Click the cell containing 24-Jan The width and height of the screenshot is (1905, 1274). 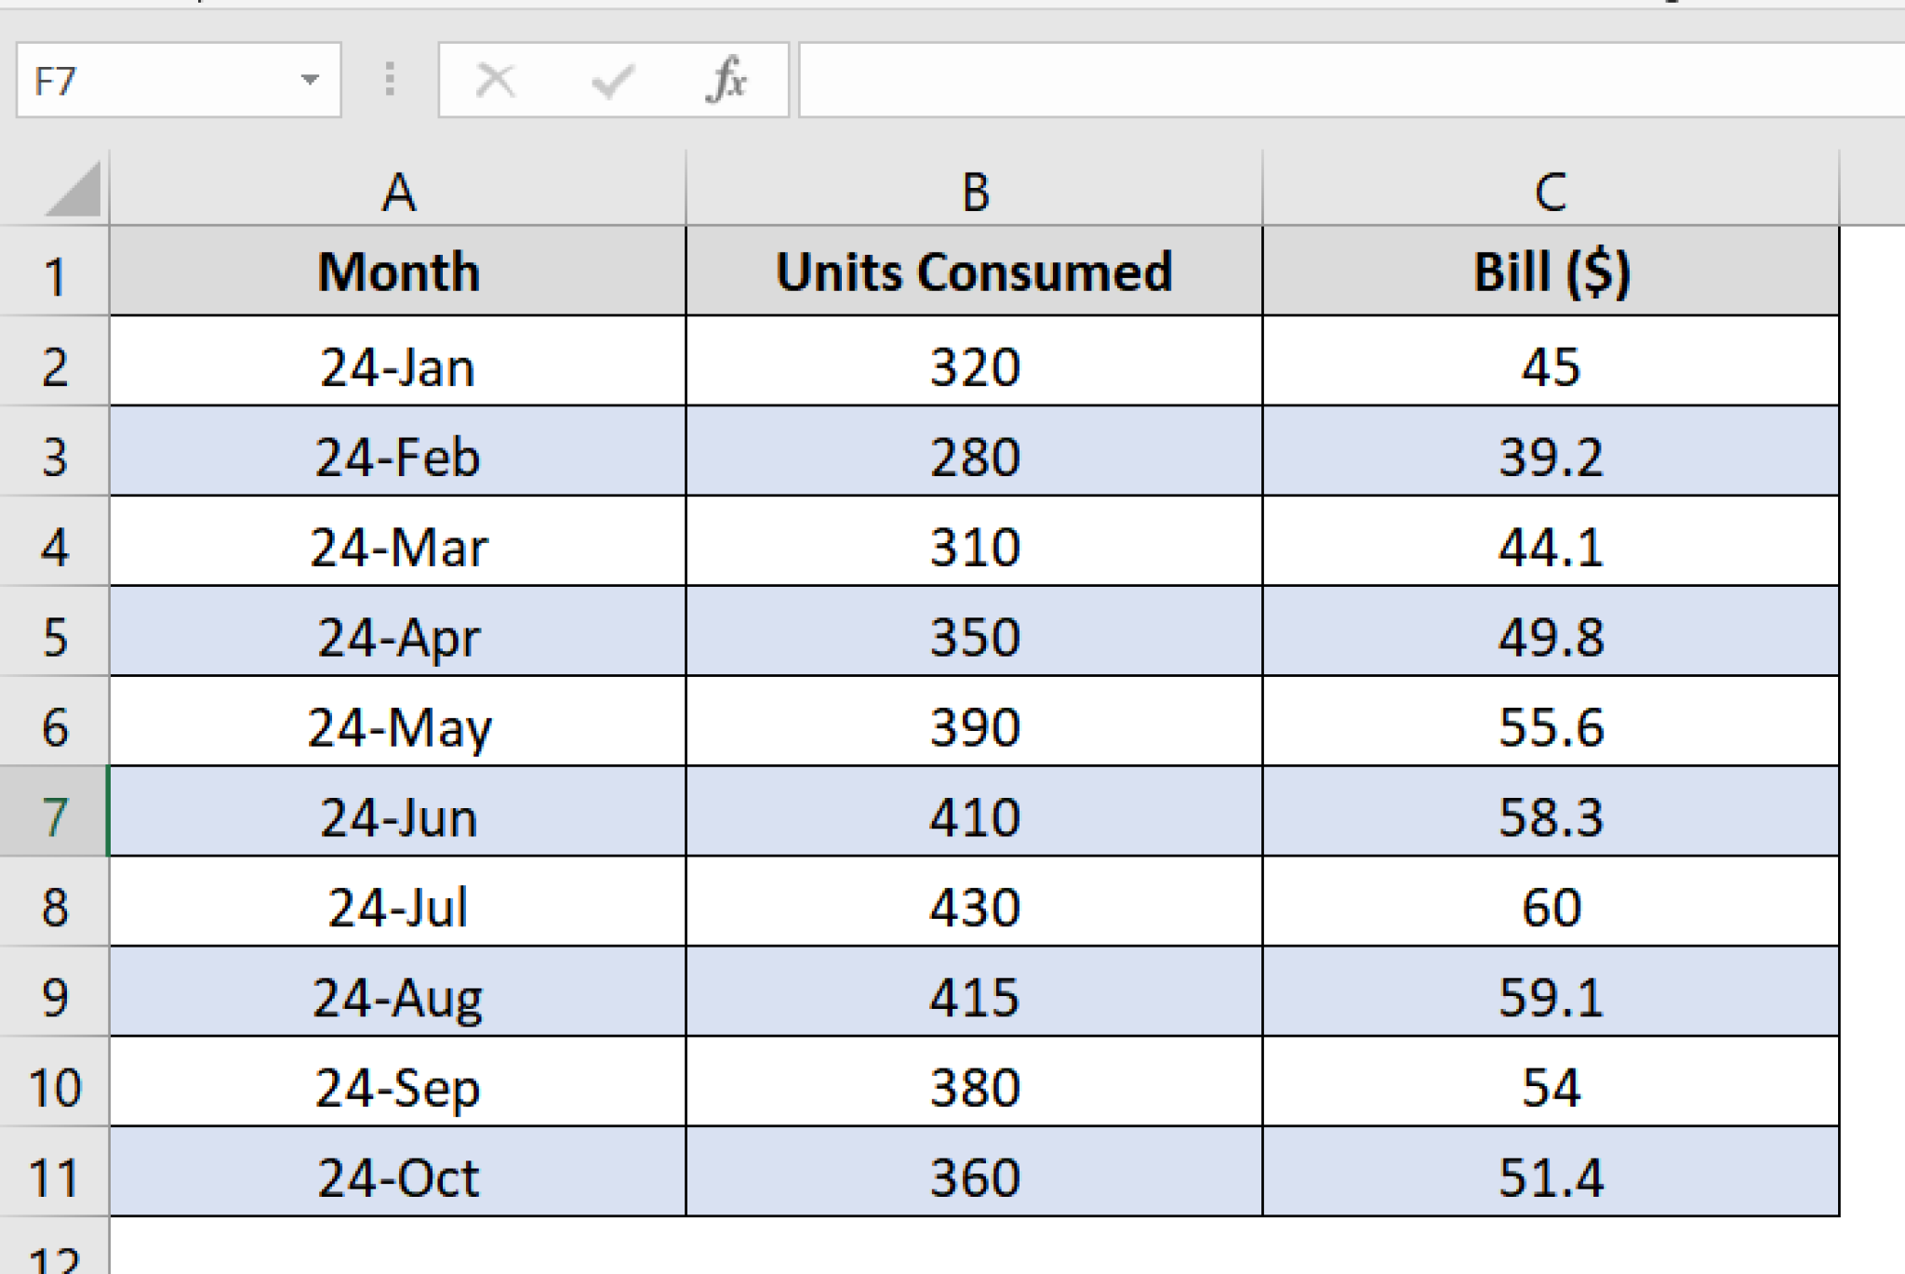(398, 365)
